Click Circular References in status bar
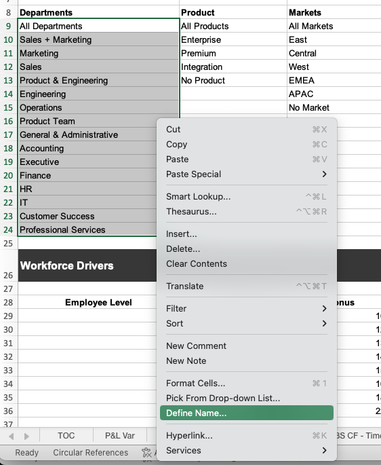The image size is (381, 465). click(90, 453)
